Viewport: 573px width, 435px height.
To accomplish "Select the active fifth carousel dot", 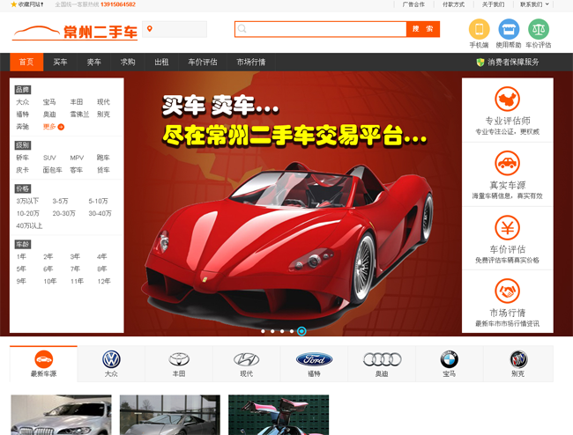I will pyautogui.click(x=301, y=331).
